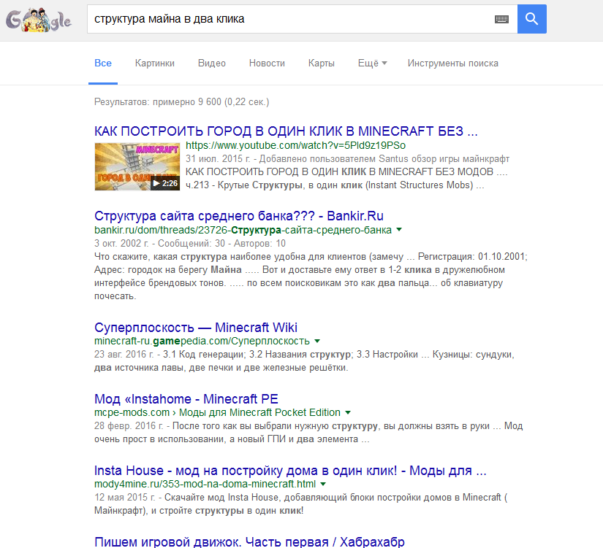Open Суперплоскость Minecraft Wiki result

(195, 328)
